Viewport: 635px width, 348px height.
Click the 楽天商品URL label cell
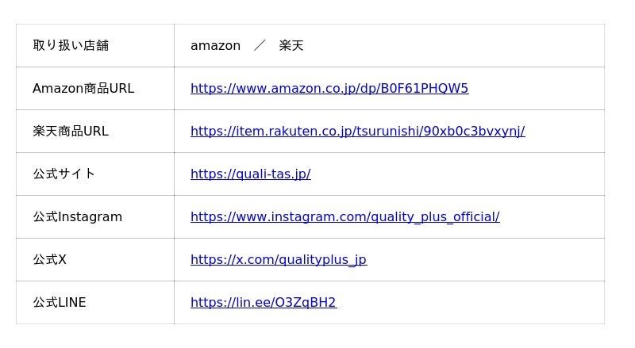tap(71, 132)
